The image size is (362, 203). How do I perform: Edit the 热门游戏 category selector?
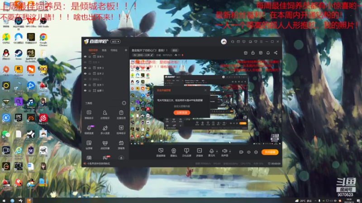coord(143,55)
